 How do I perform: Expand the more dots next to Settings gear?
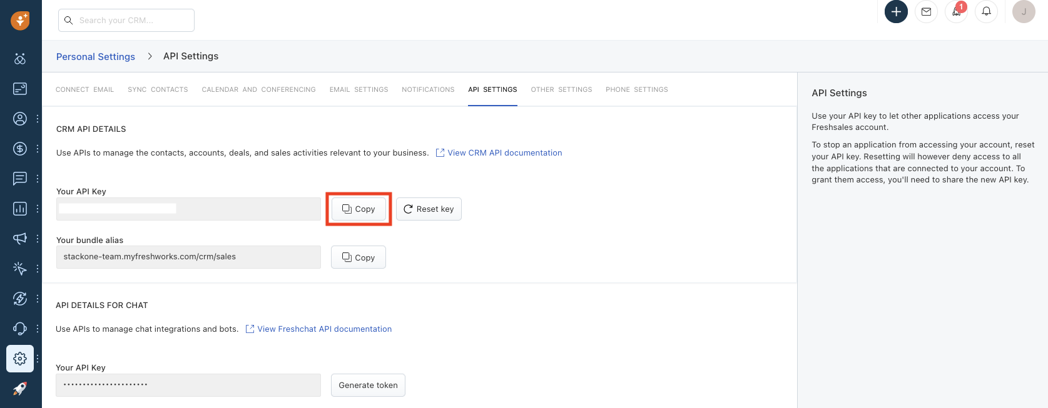click(38, 359)
